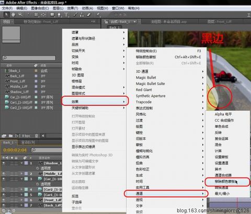Select the Puppet Pin tool

(x=98, y=15)
